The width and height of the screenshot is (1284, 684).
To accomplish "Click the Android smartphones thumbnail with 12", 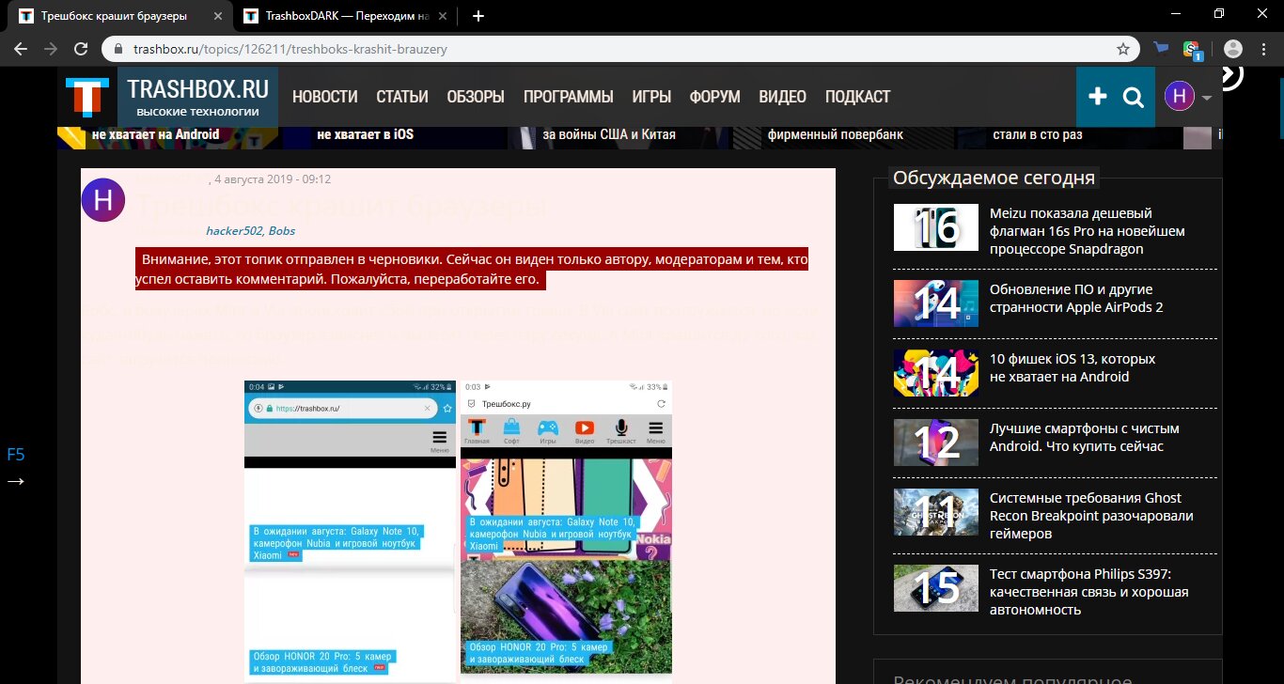I will pos(936,442).
